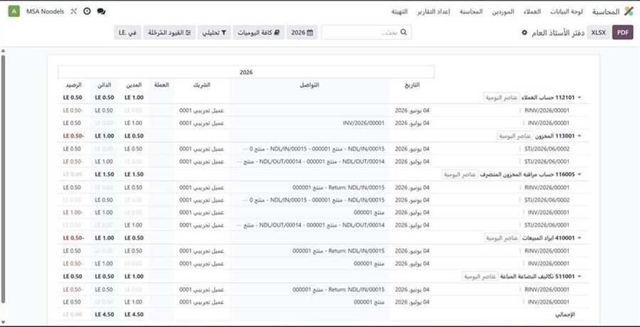The height and width of the screenshot is (327, 640).
Task: Click the العملة column header
Action: (x=161, y=85)
